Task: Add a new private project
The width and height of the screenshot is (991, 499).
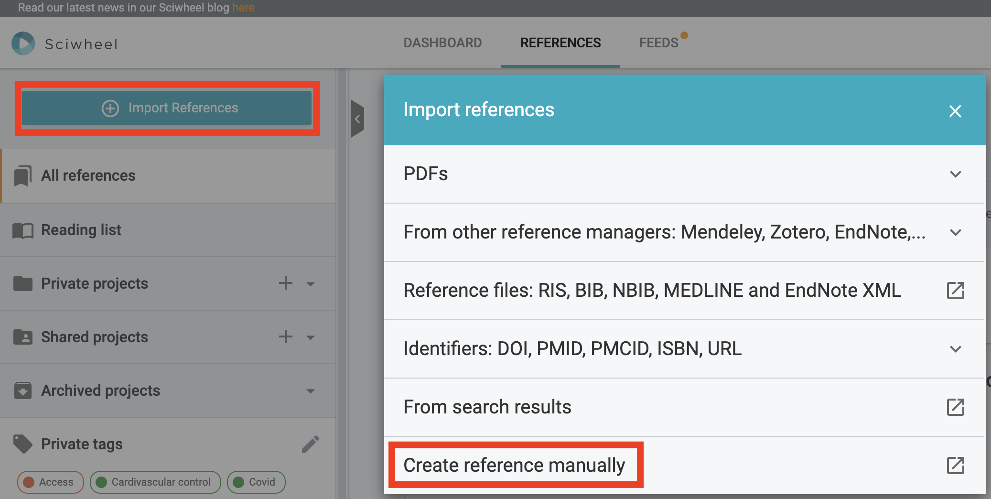Action: 286,283
